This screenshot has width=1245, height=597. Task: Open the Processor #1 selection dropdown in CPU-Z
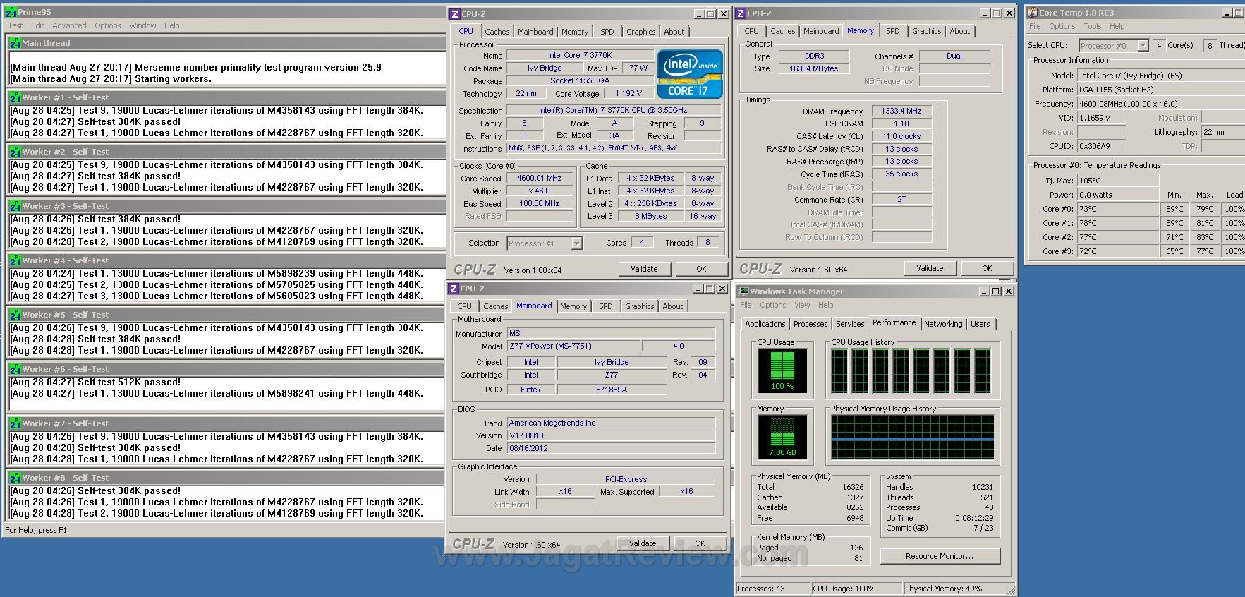pyautogui.click(x=576, y=243)
